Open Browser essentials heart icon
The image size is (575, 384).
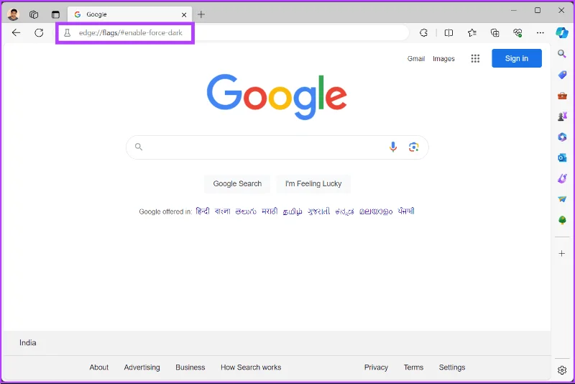click(517, 33)
